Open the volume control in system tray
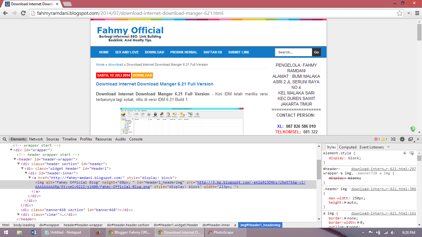The image size is (422, 237). pos(393,232)
